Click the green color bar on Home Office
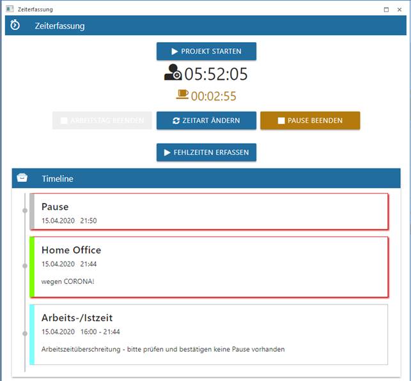411x381 pixels. pos(32,266)
